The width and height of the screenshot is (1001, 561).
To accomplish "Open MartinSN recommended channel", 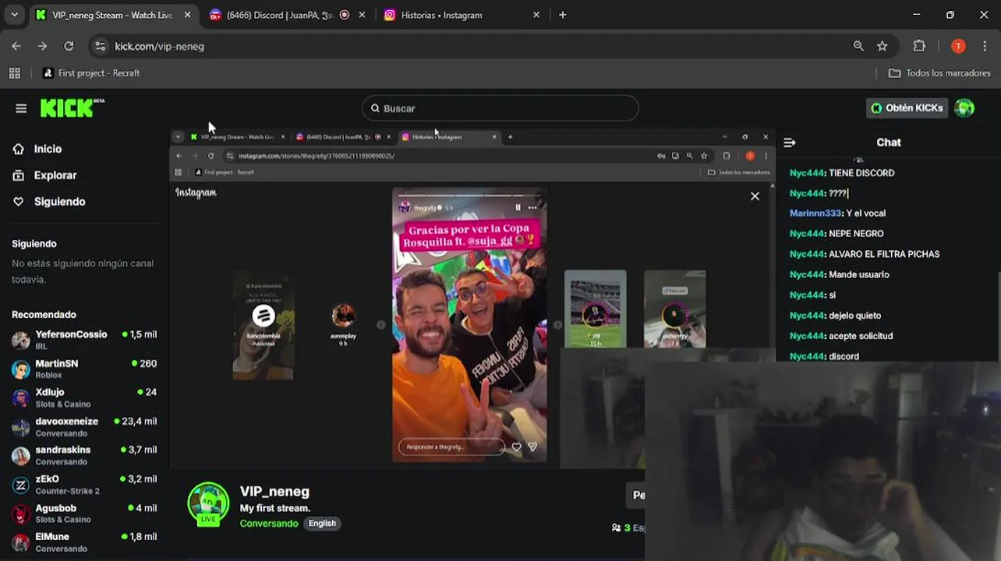I will pos(84,369).
